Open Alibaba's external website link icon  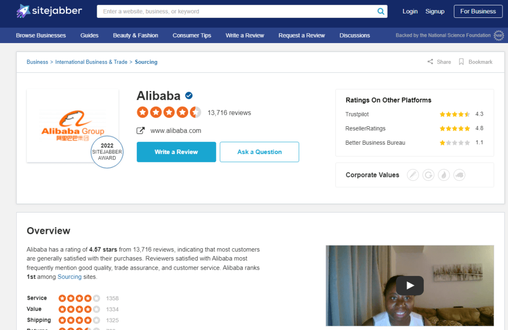click(141, 130)
